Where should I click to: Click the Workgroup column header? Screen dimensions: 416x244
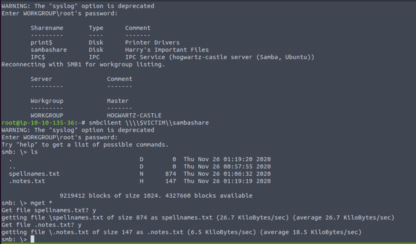(47, 101)
